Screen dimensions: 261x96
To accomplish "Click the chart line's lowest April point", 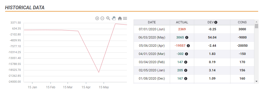I will pos(99,72).
